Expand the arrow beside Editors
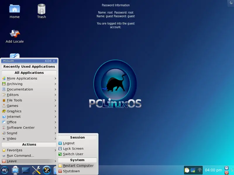Screen dimensions: 234x175 [x=55, y=95]
